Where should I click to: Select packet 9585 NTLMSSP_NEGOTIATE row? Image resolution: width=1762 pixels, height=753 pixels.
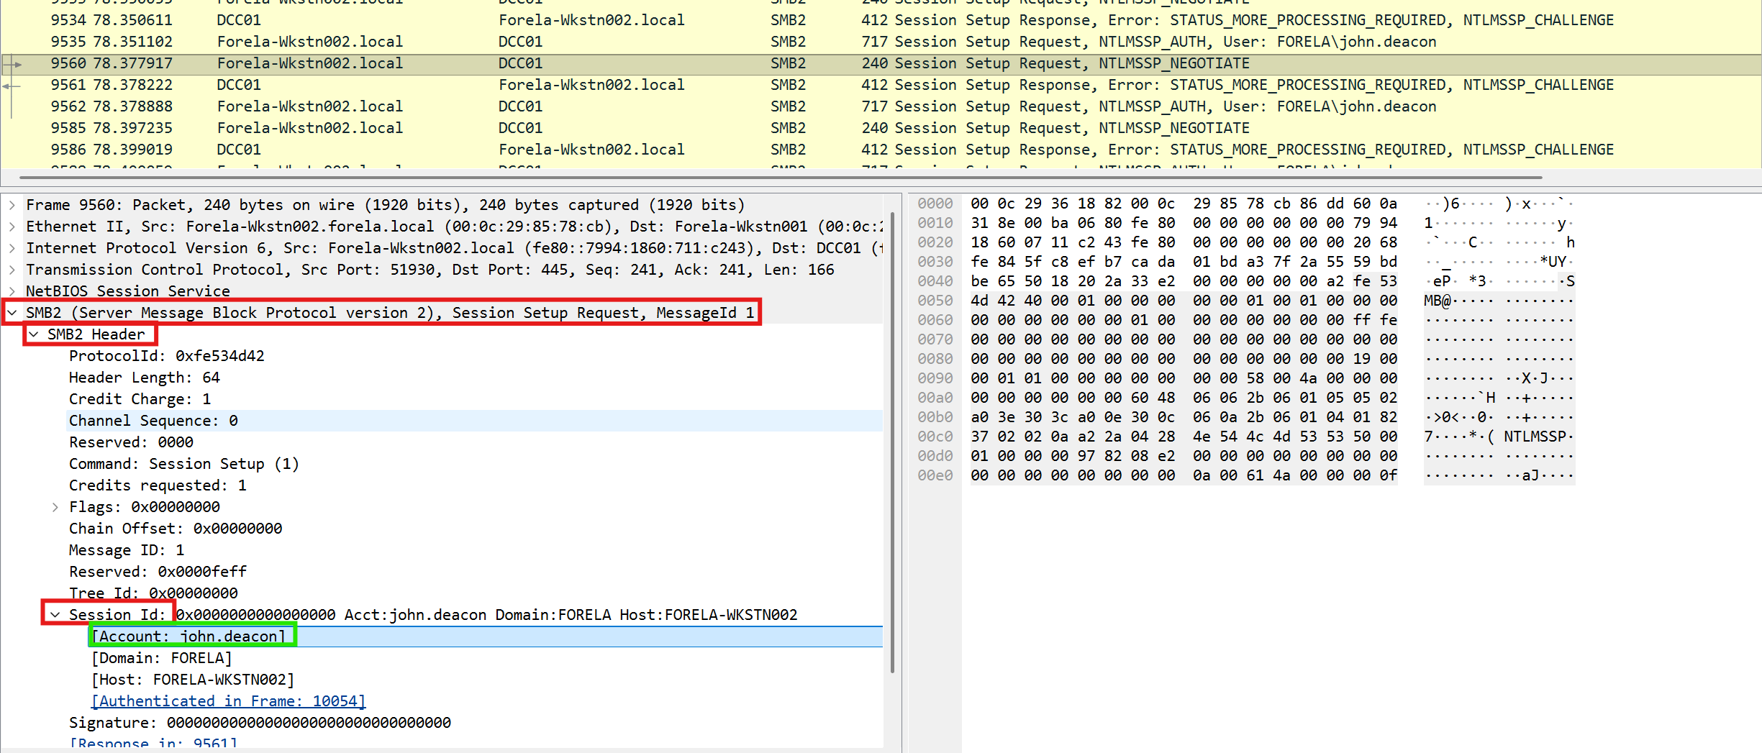pos(791,128)
